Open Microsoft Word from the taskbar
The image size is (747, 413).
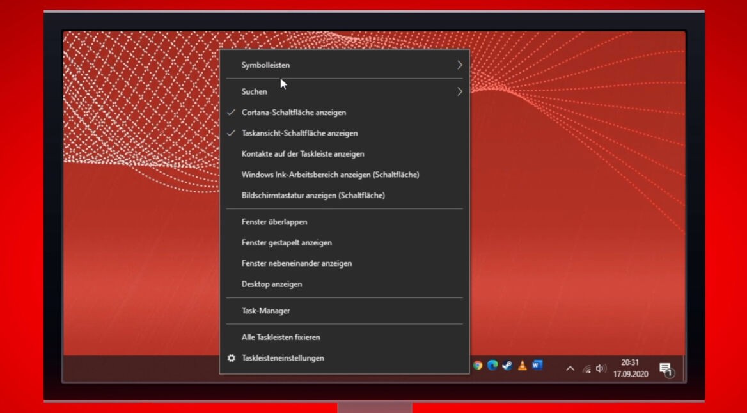coord(537,365)
